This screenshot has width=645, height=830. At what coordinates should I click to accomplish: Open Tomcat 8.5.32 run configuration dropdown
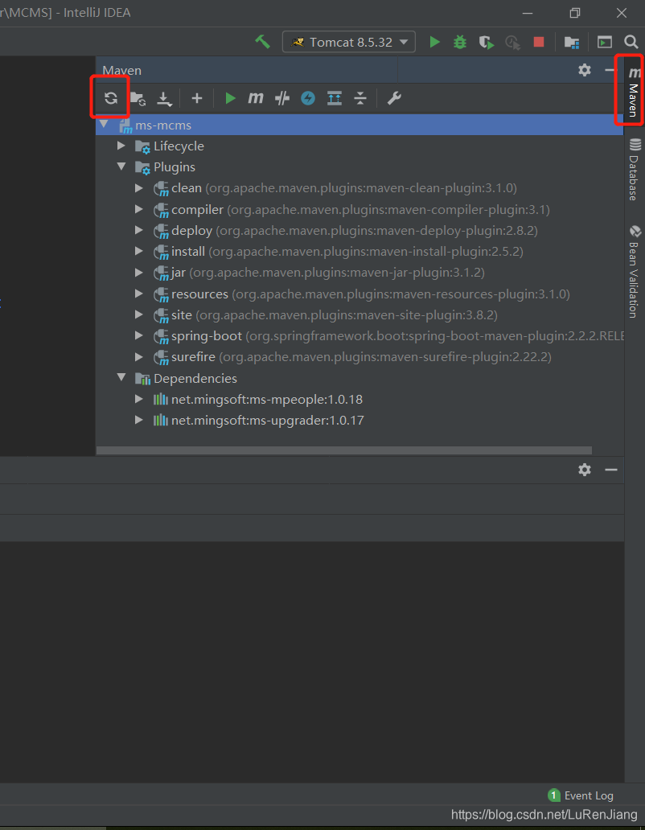(349, 42)
